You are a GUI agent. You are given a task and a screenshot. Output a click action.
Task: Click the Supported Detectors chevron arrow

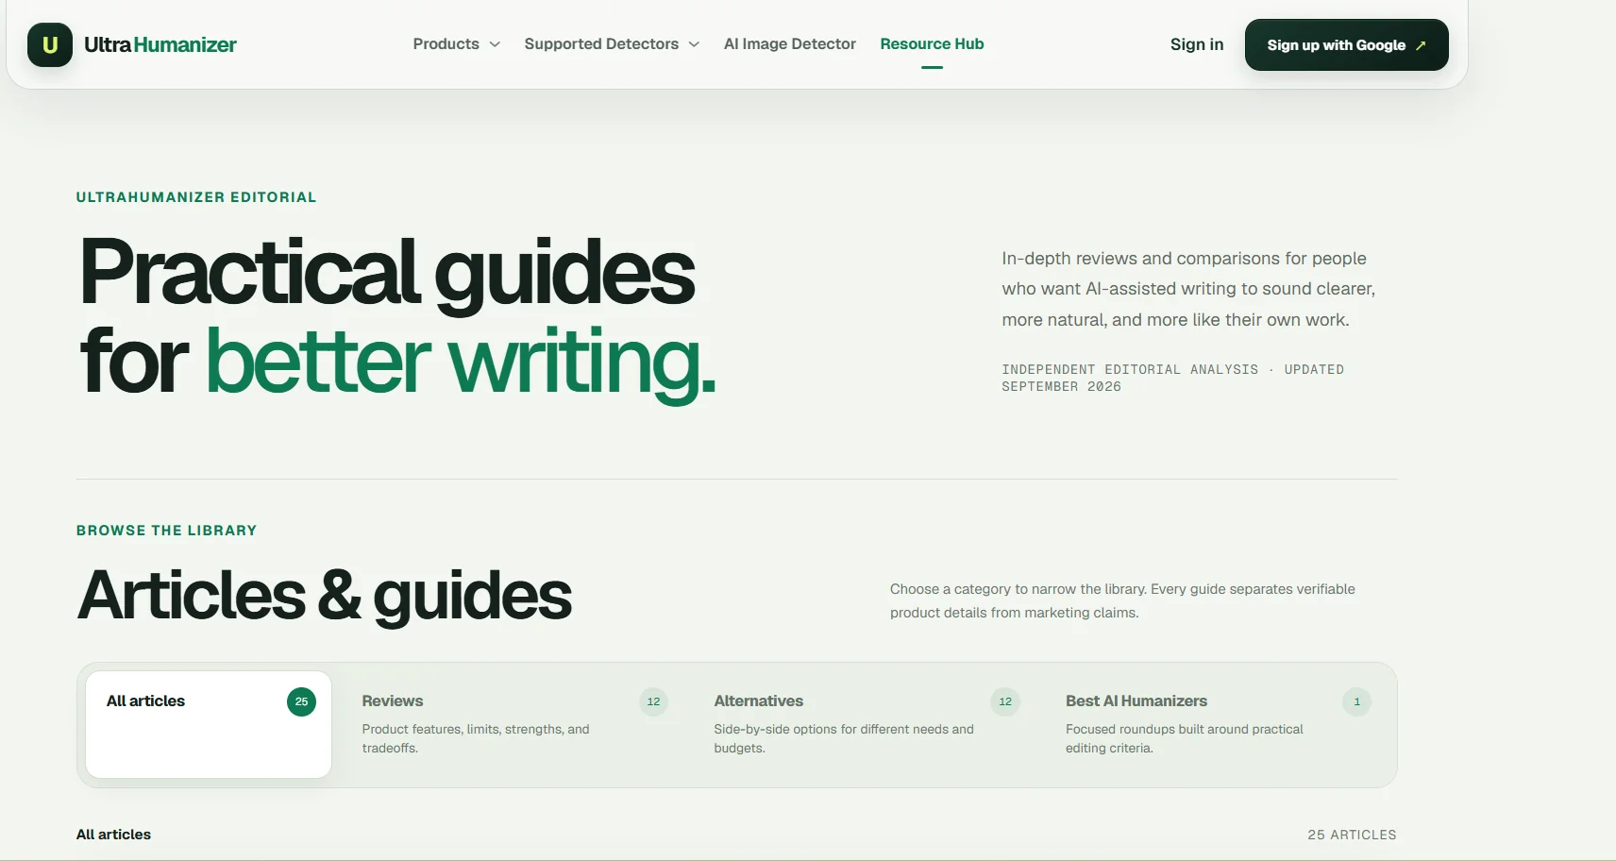(x=694, y=44)
